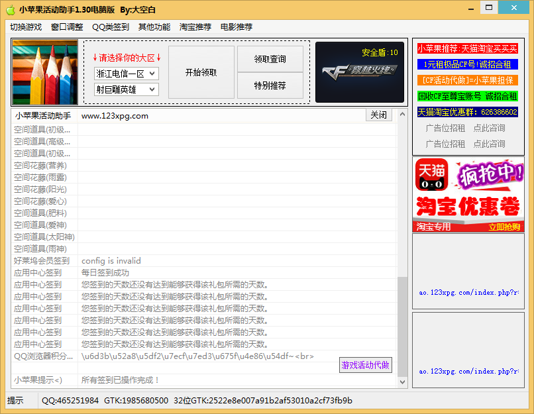Viewport: 534px width, 414px height.
Task: Minimize the 小苹果活动助手 window
Action: point(471,8)
